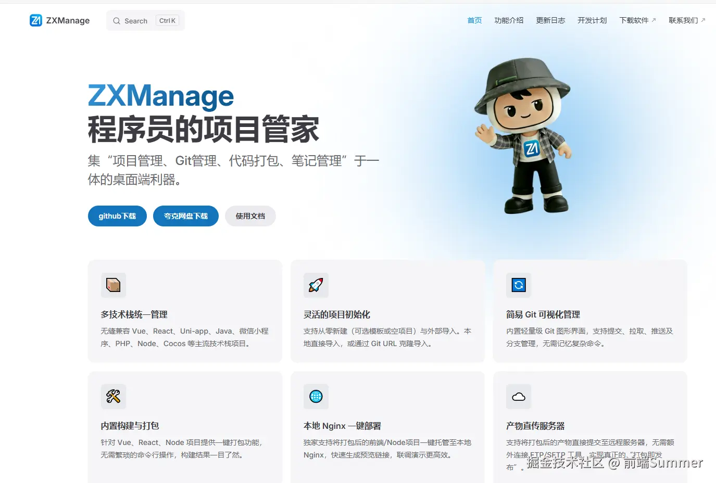716x483 pixels.
Task: Open the 联系我们 external link
Action: pyautogui.click(x=684, y=20)
